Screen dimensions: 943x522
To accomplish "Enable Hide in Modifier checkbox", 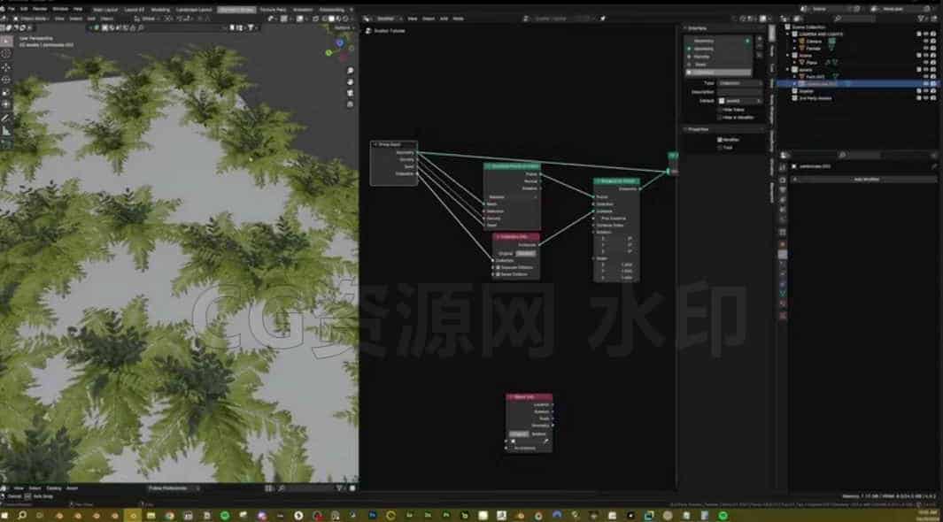I will coord(720,117).
